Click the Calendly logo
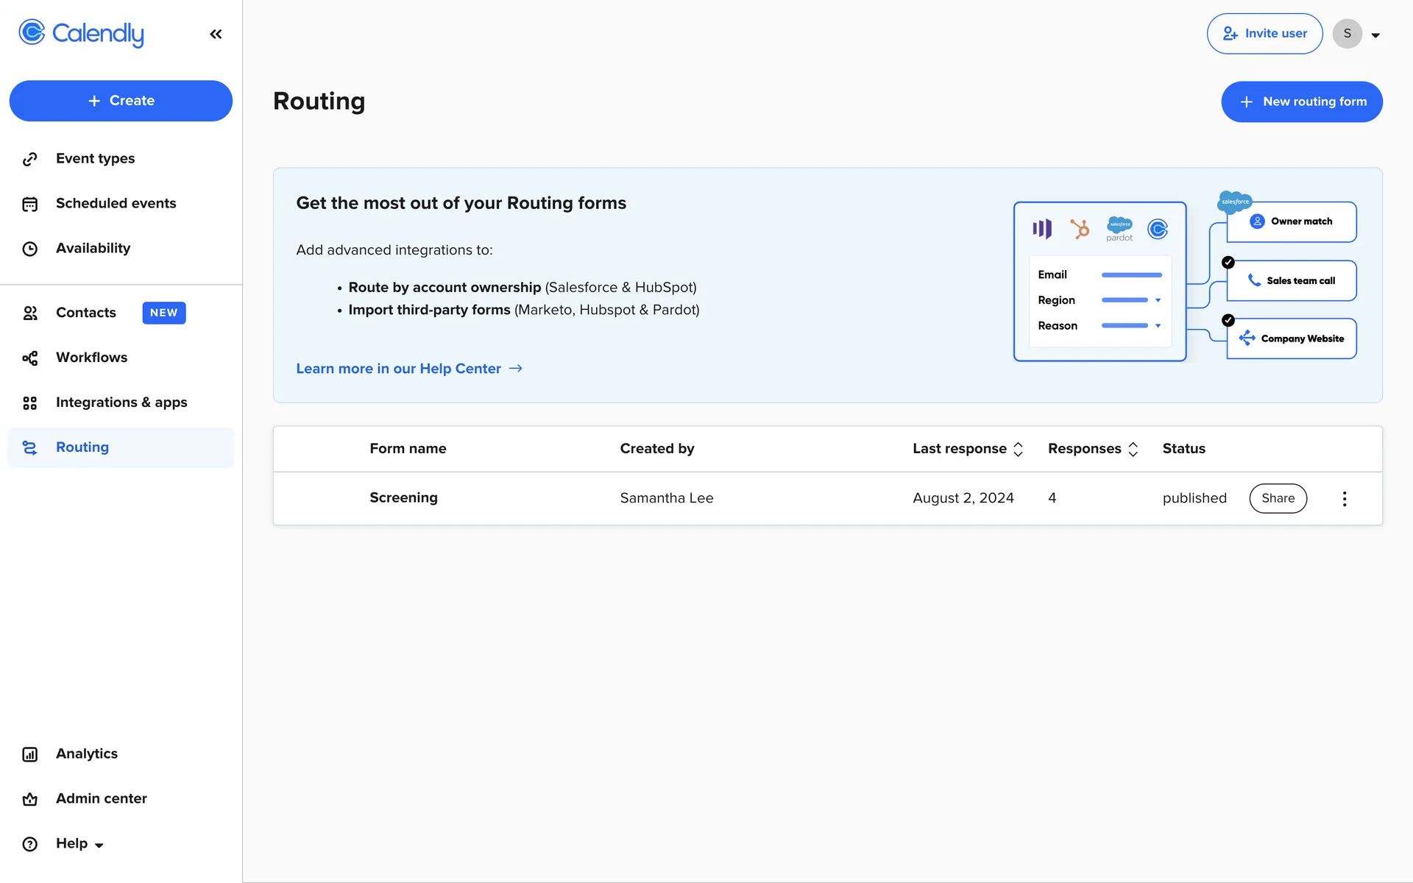This screenshot has height=883, width=1413. tap(82, 33)
